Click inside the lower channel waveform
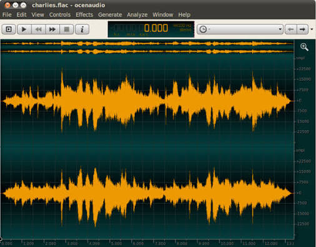316x247 pixels. click(x=147, y=193)
